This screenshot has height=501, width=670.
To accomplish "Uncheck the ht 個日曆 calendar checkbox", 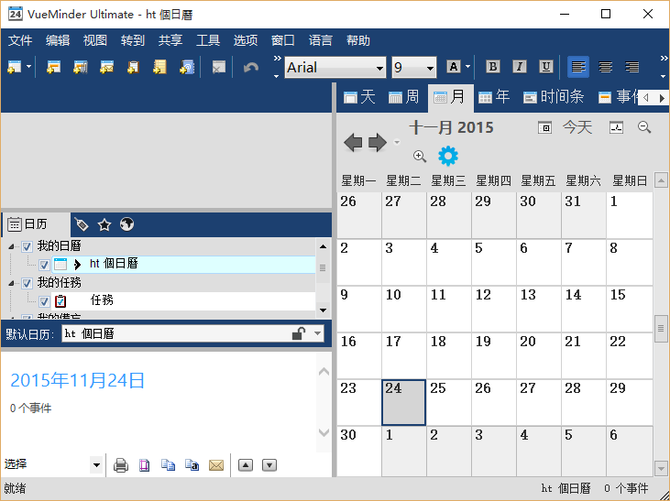I will pos(44,265).
